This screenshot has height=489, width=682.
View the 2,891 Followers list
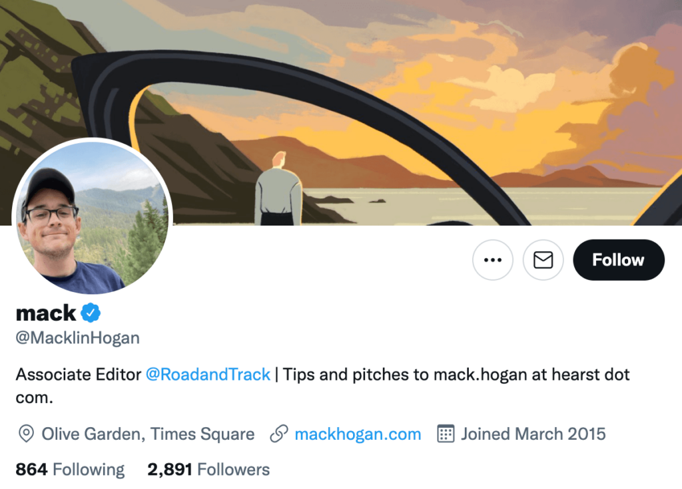(x=208, y=470)
